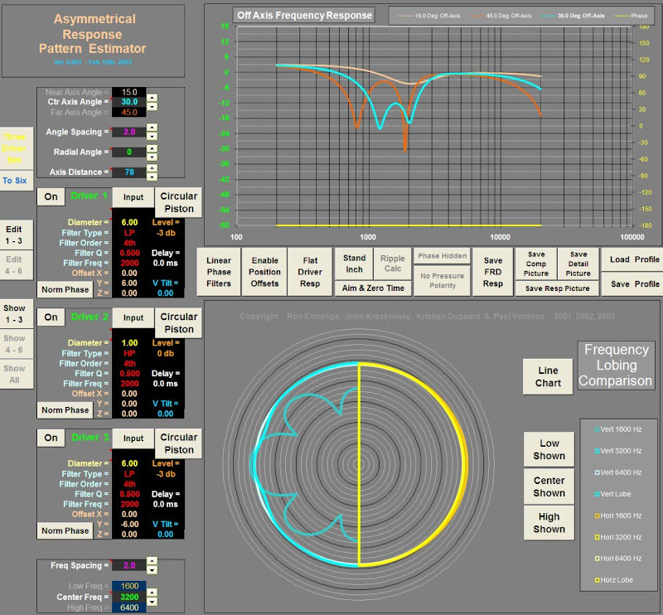Open Load Profile
The width and height of the screenshot is (663, 615).
point(634,259)
